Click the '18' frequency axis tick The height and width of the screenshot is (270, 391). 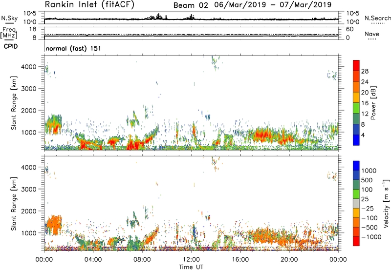tap(33, 29)
